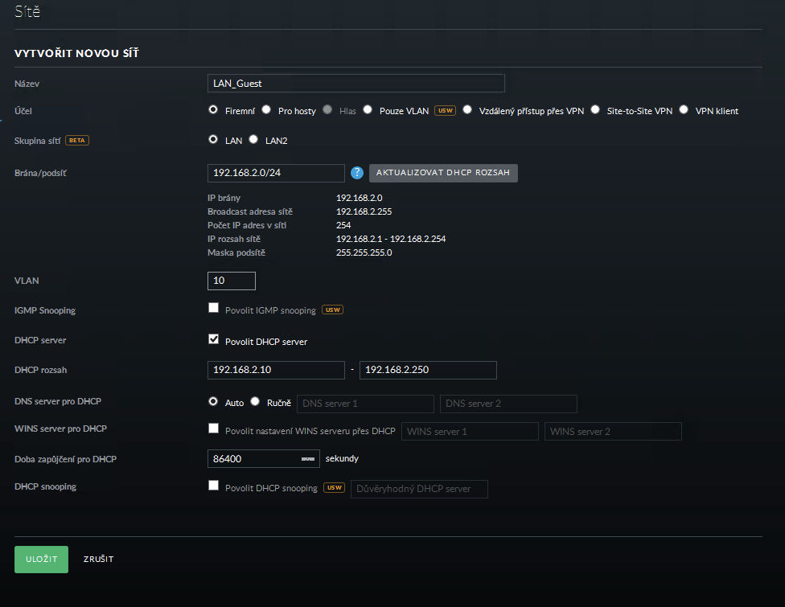785x607 pixels.
Task: Click the Název field containing LAN_Guest
Action: coord(356,84)
